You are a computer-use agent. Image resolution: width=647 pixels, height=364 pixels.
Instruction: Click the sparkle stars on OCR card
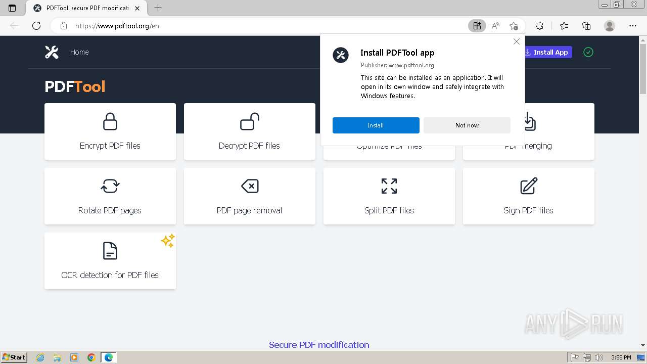pos(168,241)
